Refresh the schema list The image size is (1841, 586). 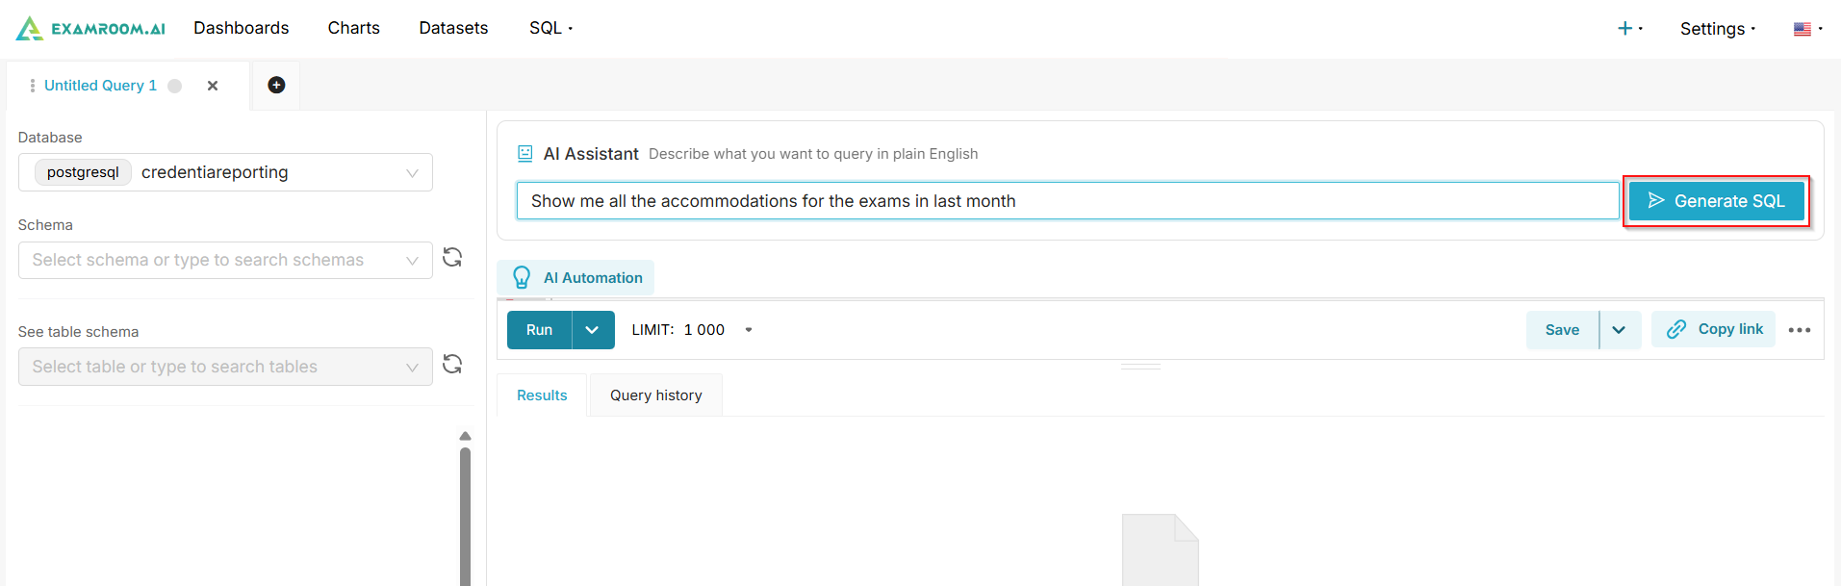point(452,258)
